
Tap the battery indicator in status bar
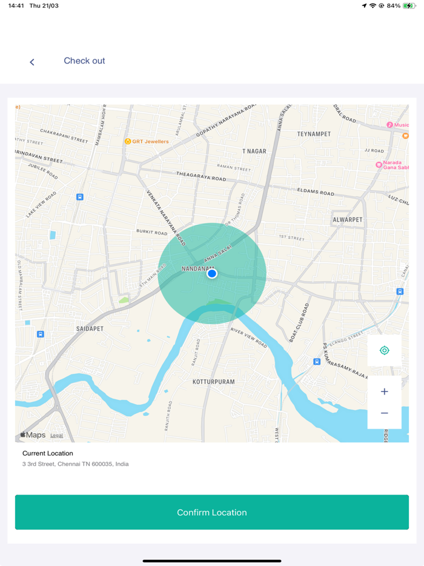coord(409,6)
